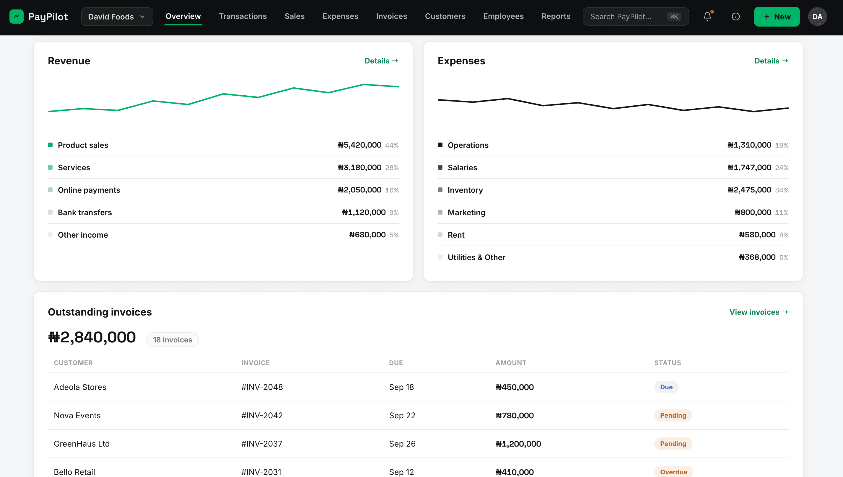
Task: Click the PayPilot logo icon
Action: [16, 16]
